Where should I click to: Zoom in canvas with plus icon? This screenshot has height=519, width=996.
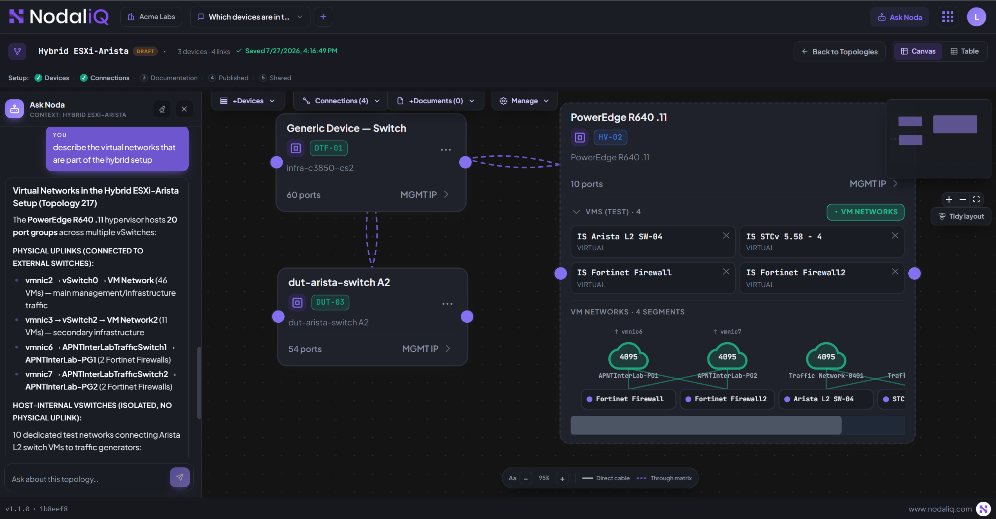coord(949,199)
